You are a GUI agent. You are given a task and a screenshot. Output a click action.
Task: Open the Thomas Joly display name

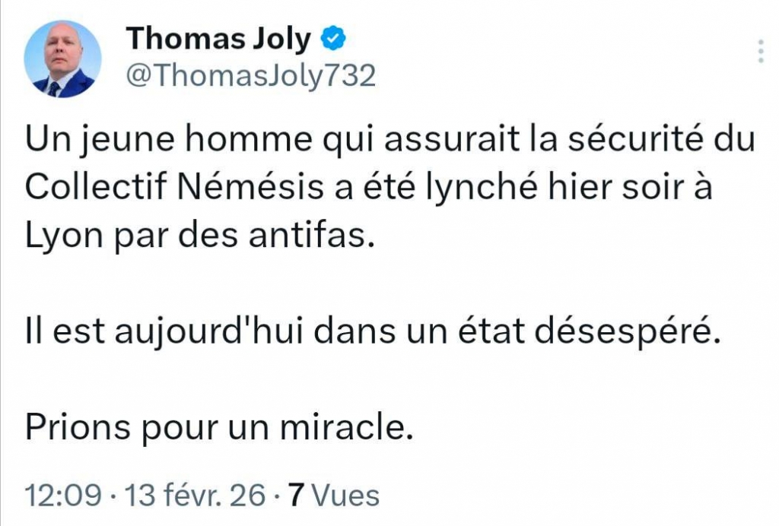click(218, 38)
